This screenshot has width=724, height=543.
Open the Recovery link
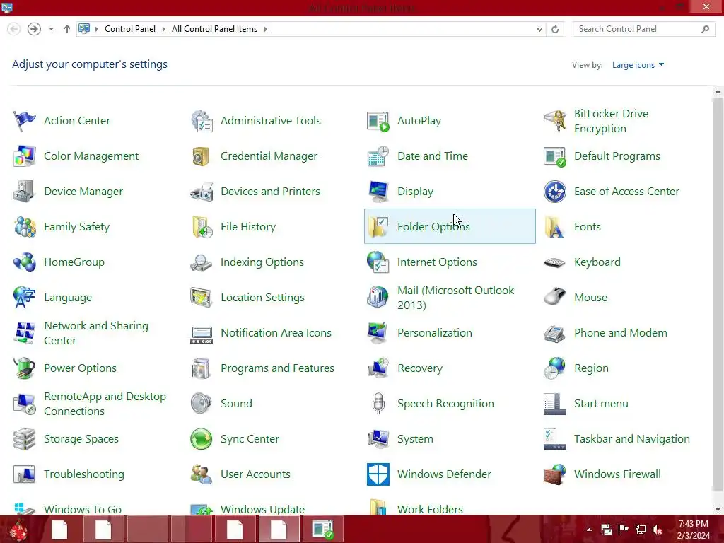click(x=420, y=368)
